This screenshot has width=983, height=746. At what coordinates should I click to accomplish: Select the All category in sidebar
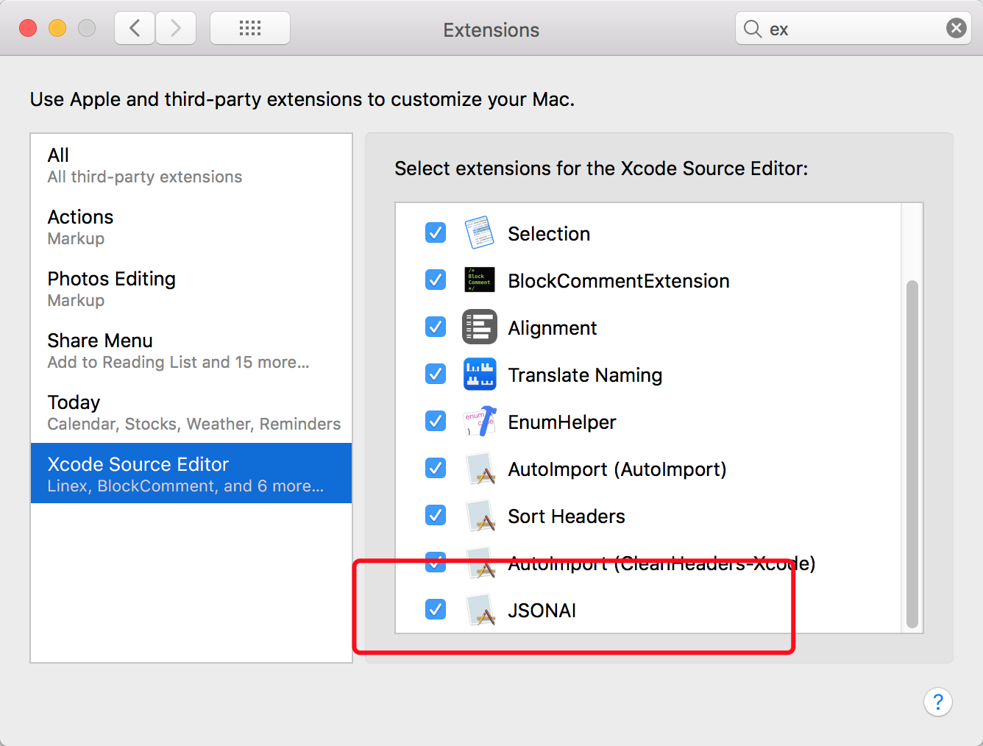pyautogui.click(x=191, y=166)
